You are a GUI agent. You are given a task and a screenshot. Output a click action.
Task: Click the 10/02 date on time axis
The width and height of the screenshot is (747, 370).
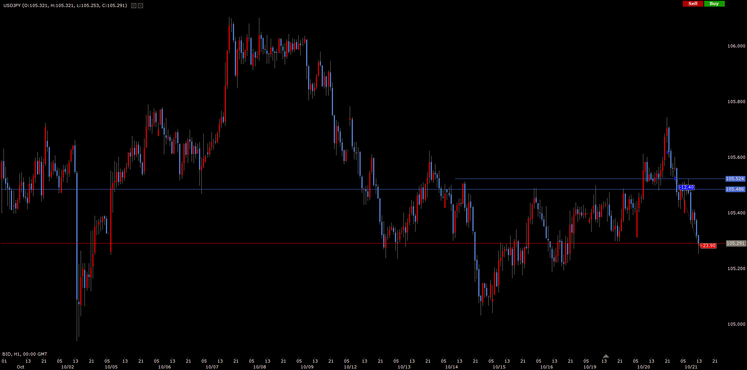[67, 367]
